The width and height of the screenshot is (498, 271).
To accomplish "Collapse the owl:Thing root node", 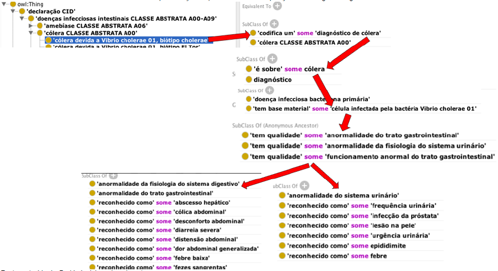I will 4,4.
